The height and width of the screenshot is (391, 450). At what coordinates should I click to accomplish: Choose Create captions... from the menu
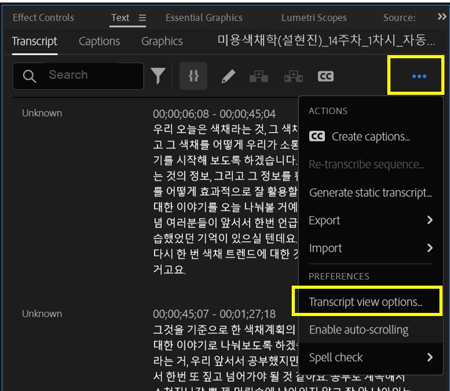point(371,137)
